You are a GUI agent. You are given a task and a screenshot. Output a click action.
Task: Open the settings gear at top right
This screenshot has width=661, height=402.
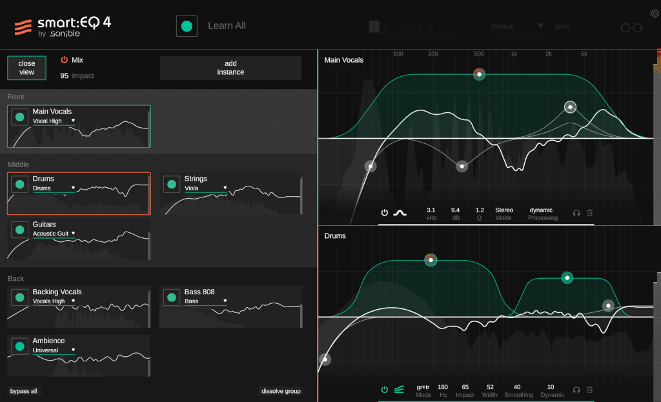click(655, 13)
